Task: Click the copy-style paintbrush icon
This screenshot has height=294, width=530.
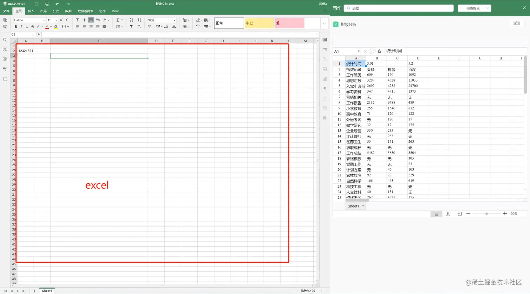Action: (198, 27)
